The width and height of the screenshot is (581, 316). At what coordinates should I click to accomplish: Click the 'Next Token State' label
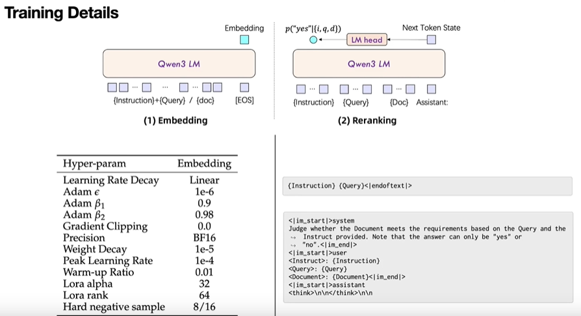pos(432,28)
